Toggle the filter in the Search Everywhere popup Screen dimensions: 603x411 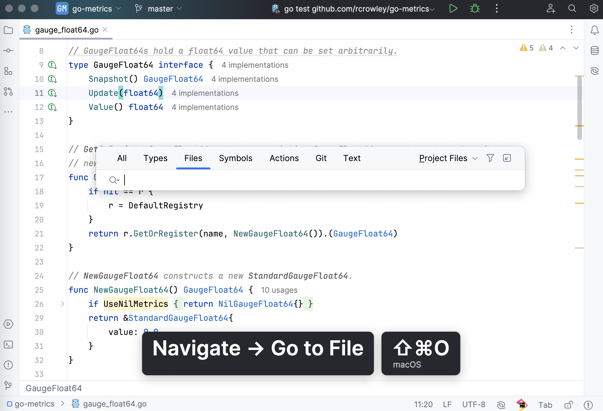pos(490,158)
